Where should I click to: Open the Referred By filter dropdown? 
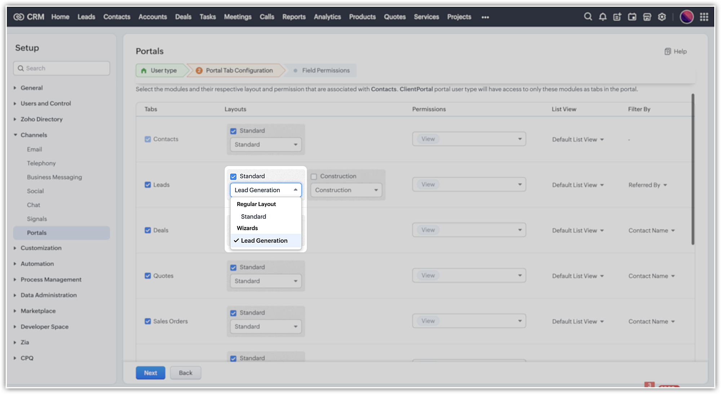[648, 185]
